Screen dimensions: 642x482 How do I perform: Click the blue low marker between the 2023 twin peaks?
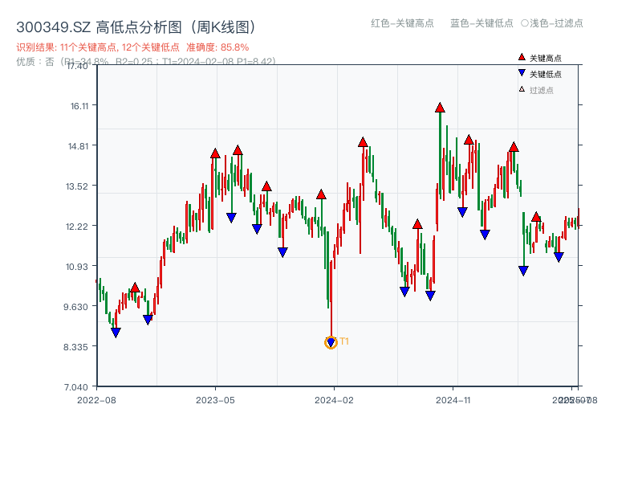(x=231, y=218)
